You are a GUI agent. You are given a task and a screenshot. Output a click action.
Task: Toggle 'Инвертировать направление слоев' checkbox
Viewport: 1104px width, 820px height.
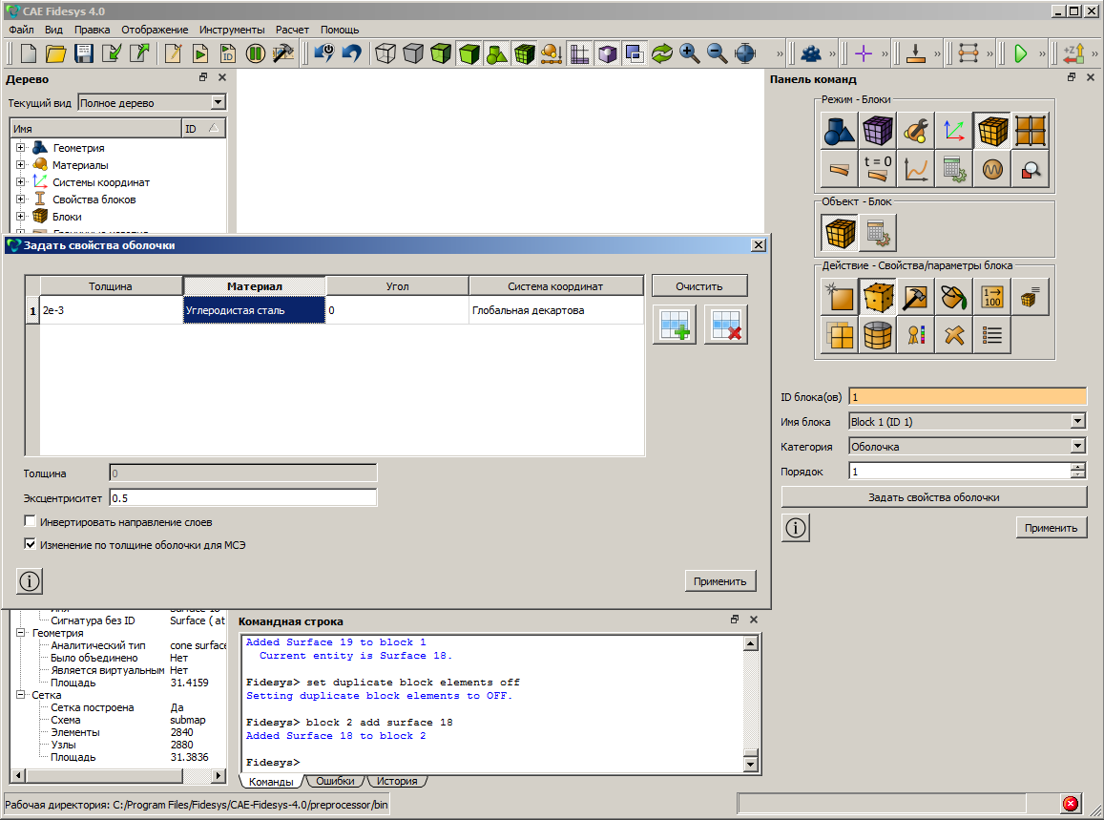31,521
